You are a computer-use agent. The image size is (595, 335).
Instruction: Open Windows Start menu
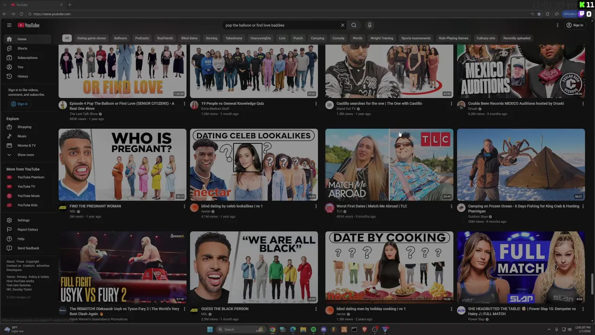[210, 329]
